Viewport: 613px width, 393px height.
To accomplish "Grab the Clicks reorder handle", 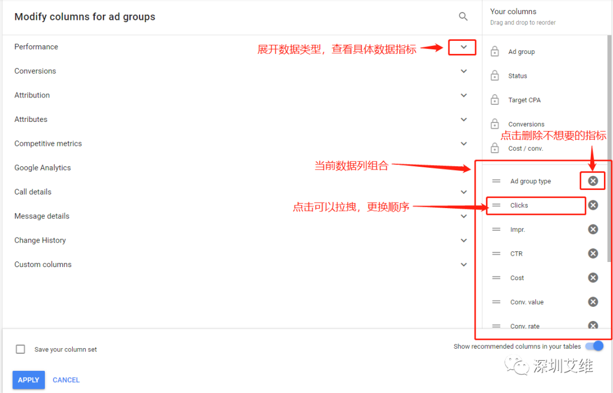I will tap(496, 205).
